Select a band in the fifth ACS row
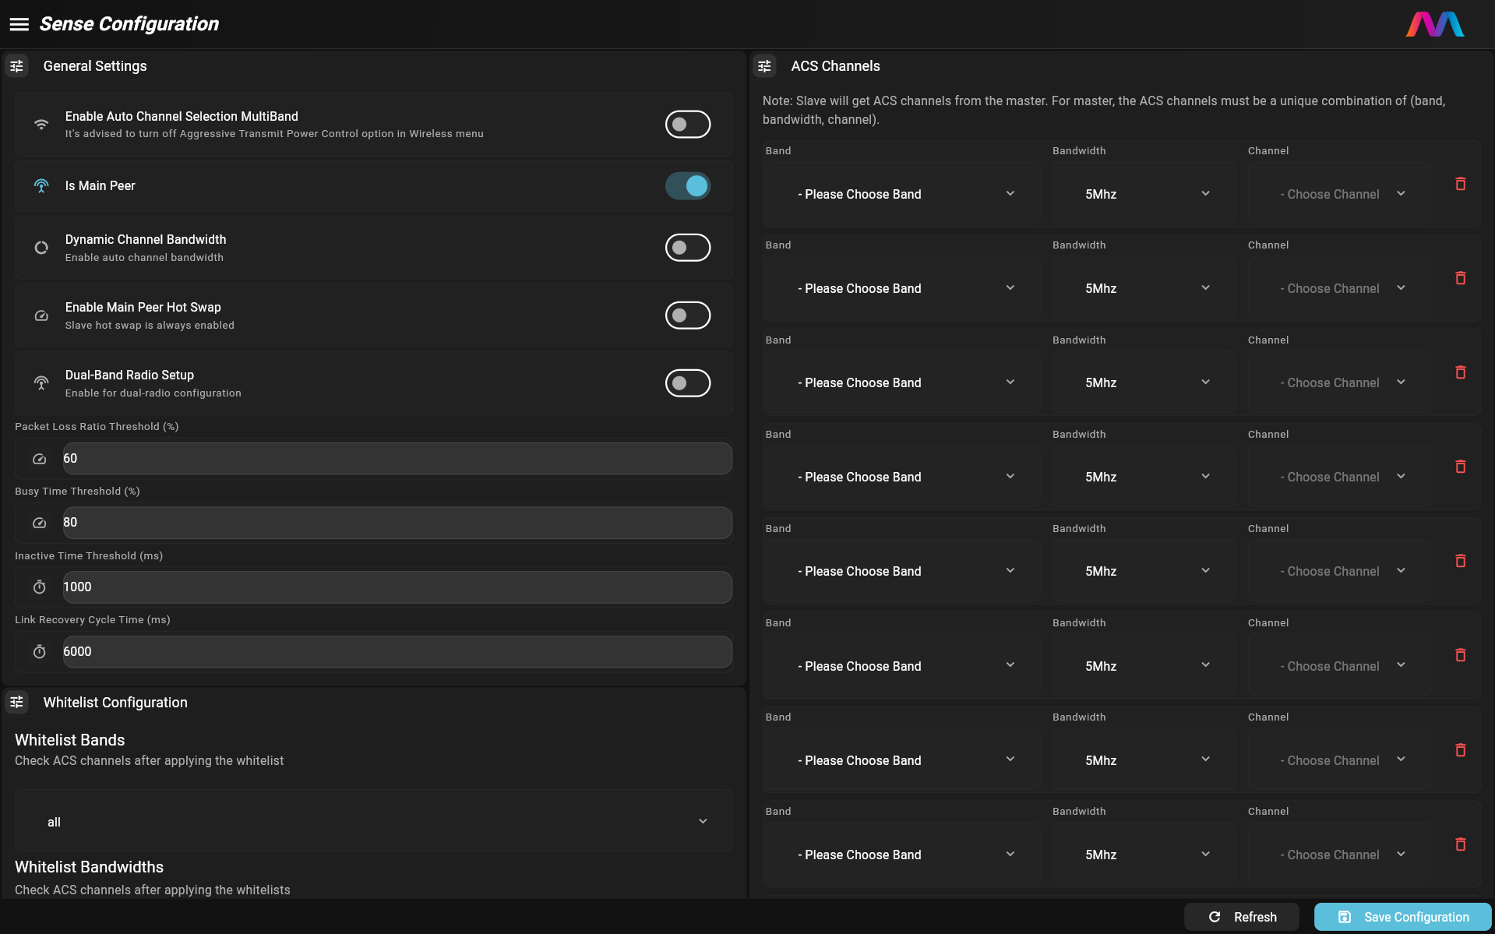The image size is (1495, 934). coord(902,571)
